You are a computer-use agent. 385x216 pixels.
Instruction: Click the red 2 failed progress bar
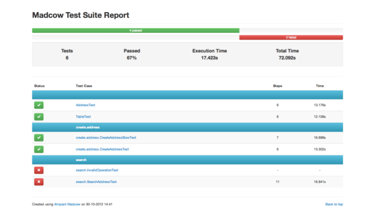pos(291,37)
